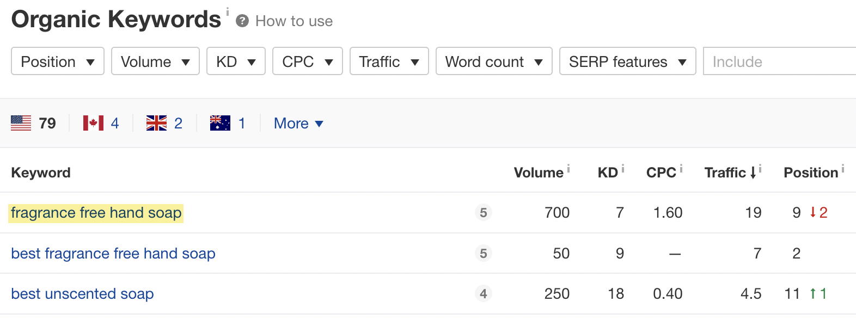Open the fragrance free hand soap keyword
The width and height of the screenshot is (856, 320).
point(96,213)
